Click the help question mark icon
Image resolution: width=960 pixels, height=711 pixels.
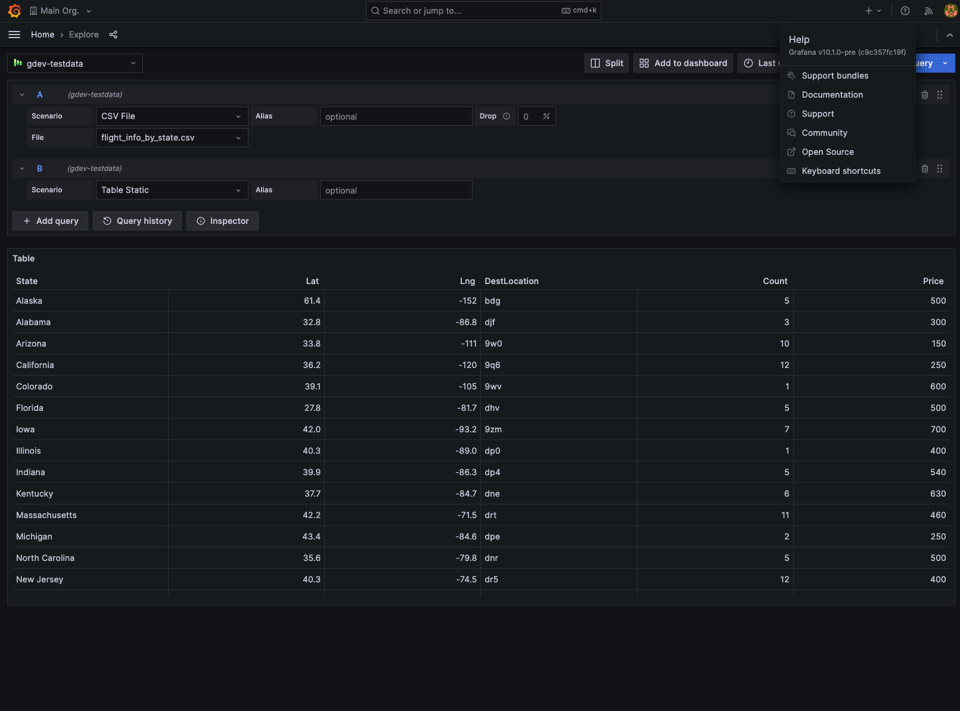coord(905,10)
